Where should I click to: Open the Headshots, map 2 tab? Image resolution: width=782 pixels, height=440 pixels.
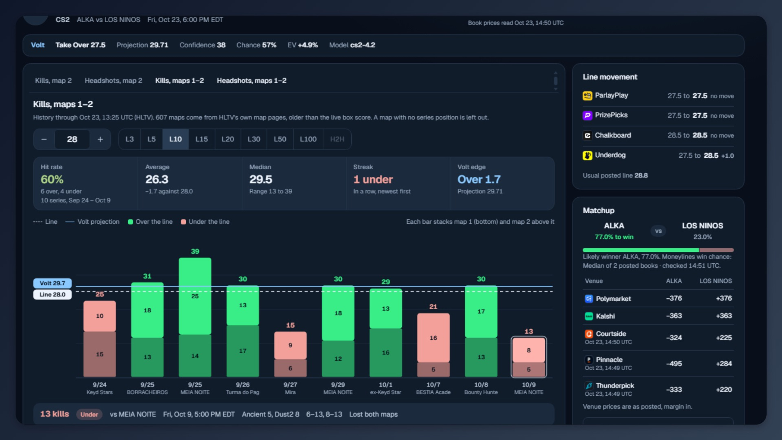(x=113, y=81)
